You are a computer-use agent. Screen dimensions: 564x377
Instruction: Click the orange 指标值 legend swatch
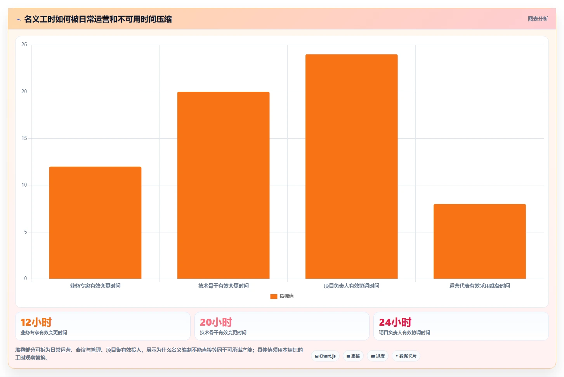click(x=274, y=296)
